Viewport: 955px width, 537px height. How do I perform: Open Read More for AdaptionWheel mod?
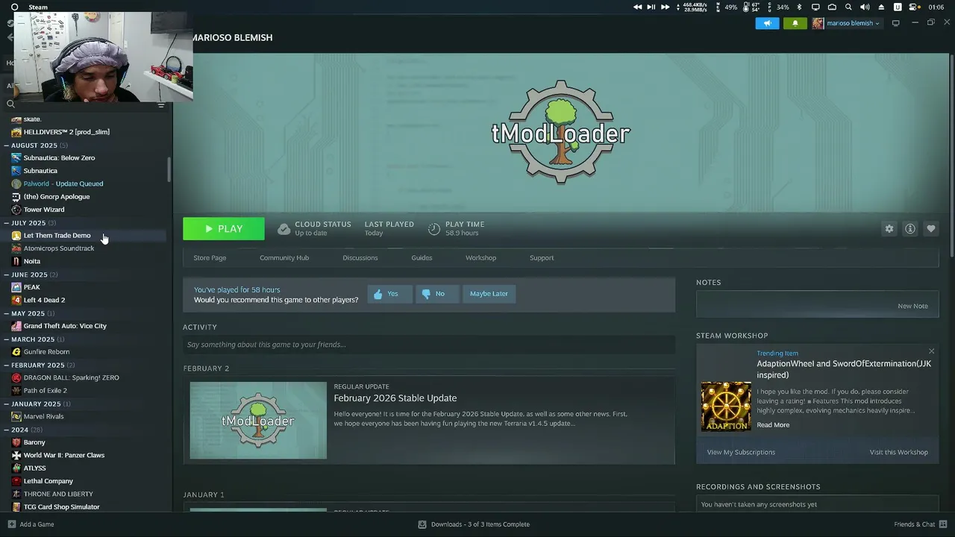[773, 425]
